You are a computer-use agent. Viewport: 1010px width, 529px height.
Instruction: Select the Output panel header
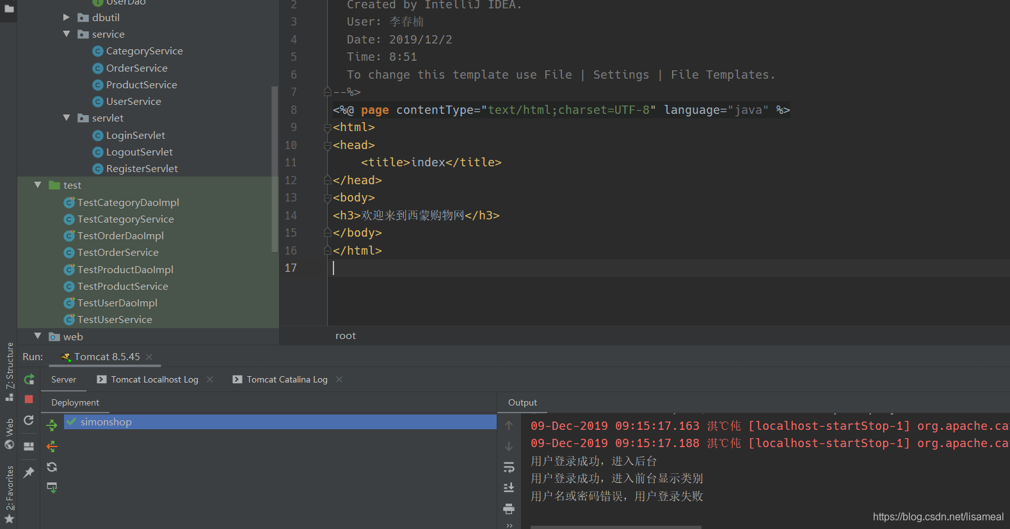[x=522, y=402]
